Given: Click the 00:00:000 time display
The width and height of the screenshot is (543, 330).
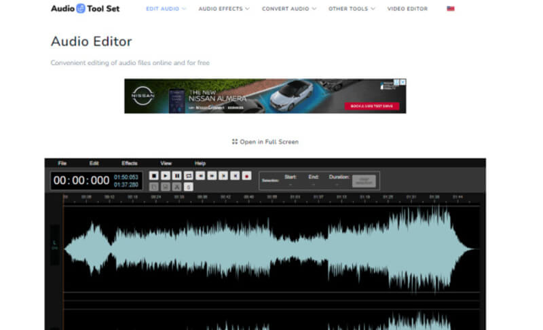Looking at the screenshot, I should pos(81,181).
